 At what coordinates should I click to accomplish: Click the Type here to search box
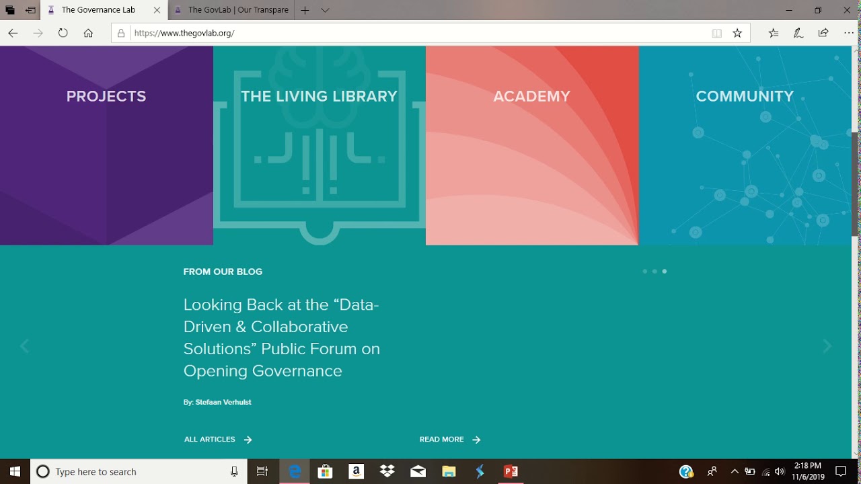[139, 471]
